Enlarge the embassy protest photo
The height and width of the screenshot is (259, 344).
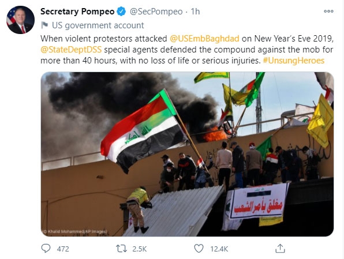188,154
